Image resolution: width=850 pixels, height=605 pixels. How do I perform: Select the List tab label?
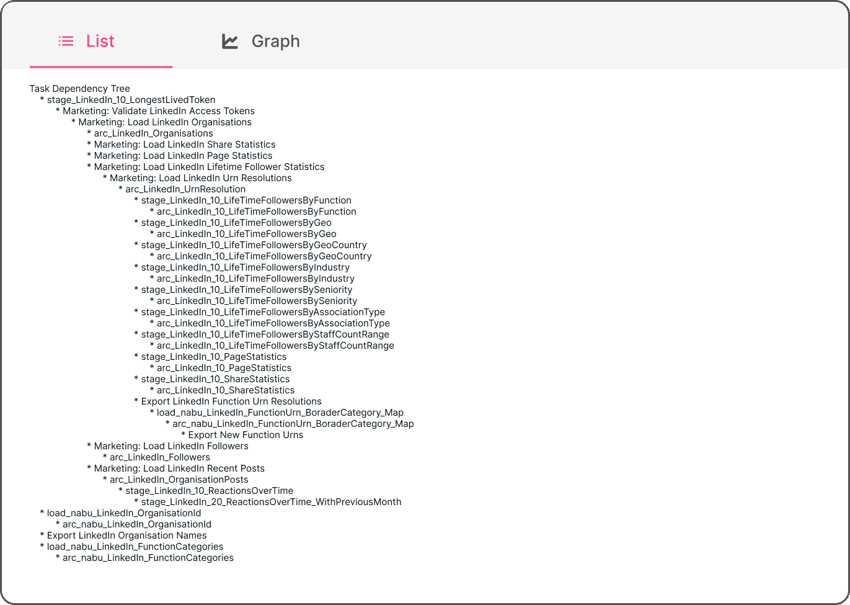click(x=100, y=41)
